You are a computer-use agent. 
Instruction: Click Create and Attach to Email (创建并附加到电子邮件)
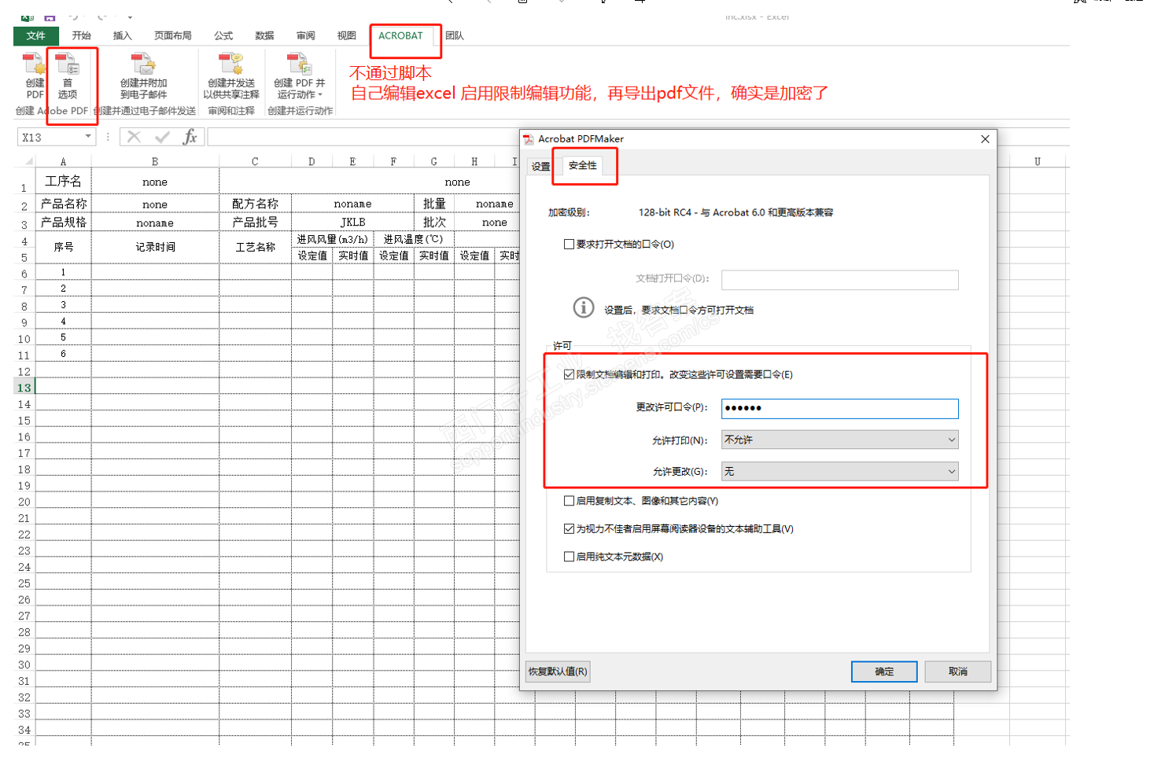[x=143, y=75]
